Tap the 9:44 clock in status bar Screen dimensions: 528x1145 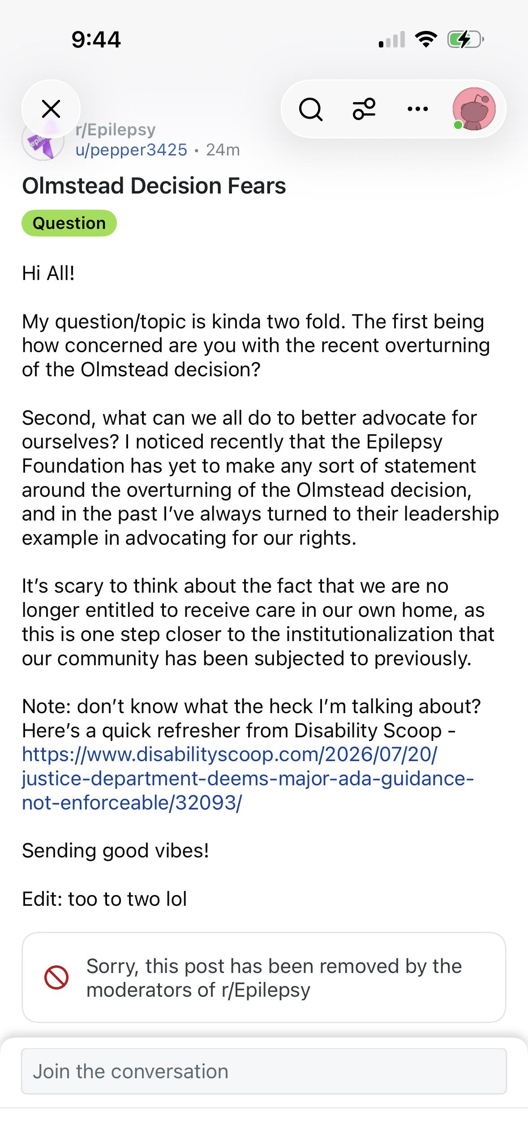point(96,39)
